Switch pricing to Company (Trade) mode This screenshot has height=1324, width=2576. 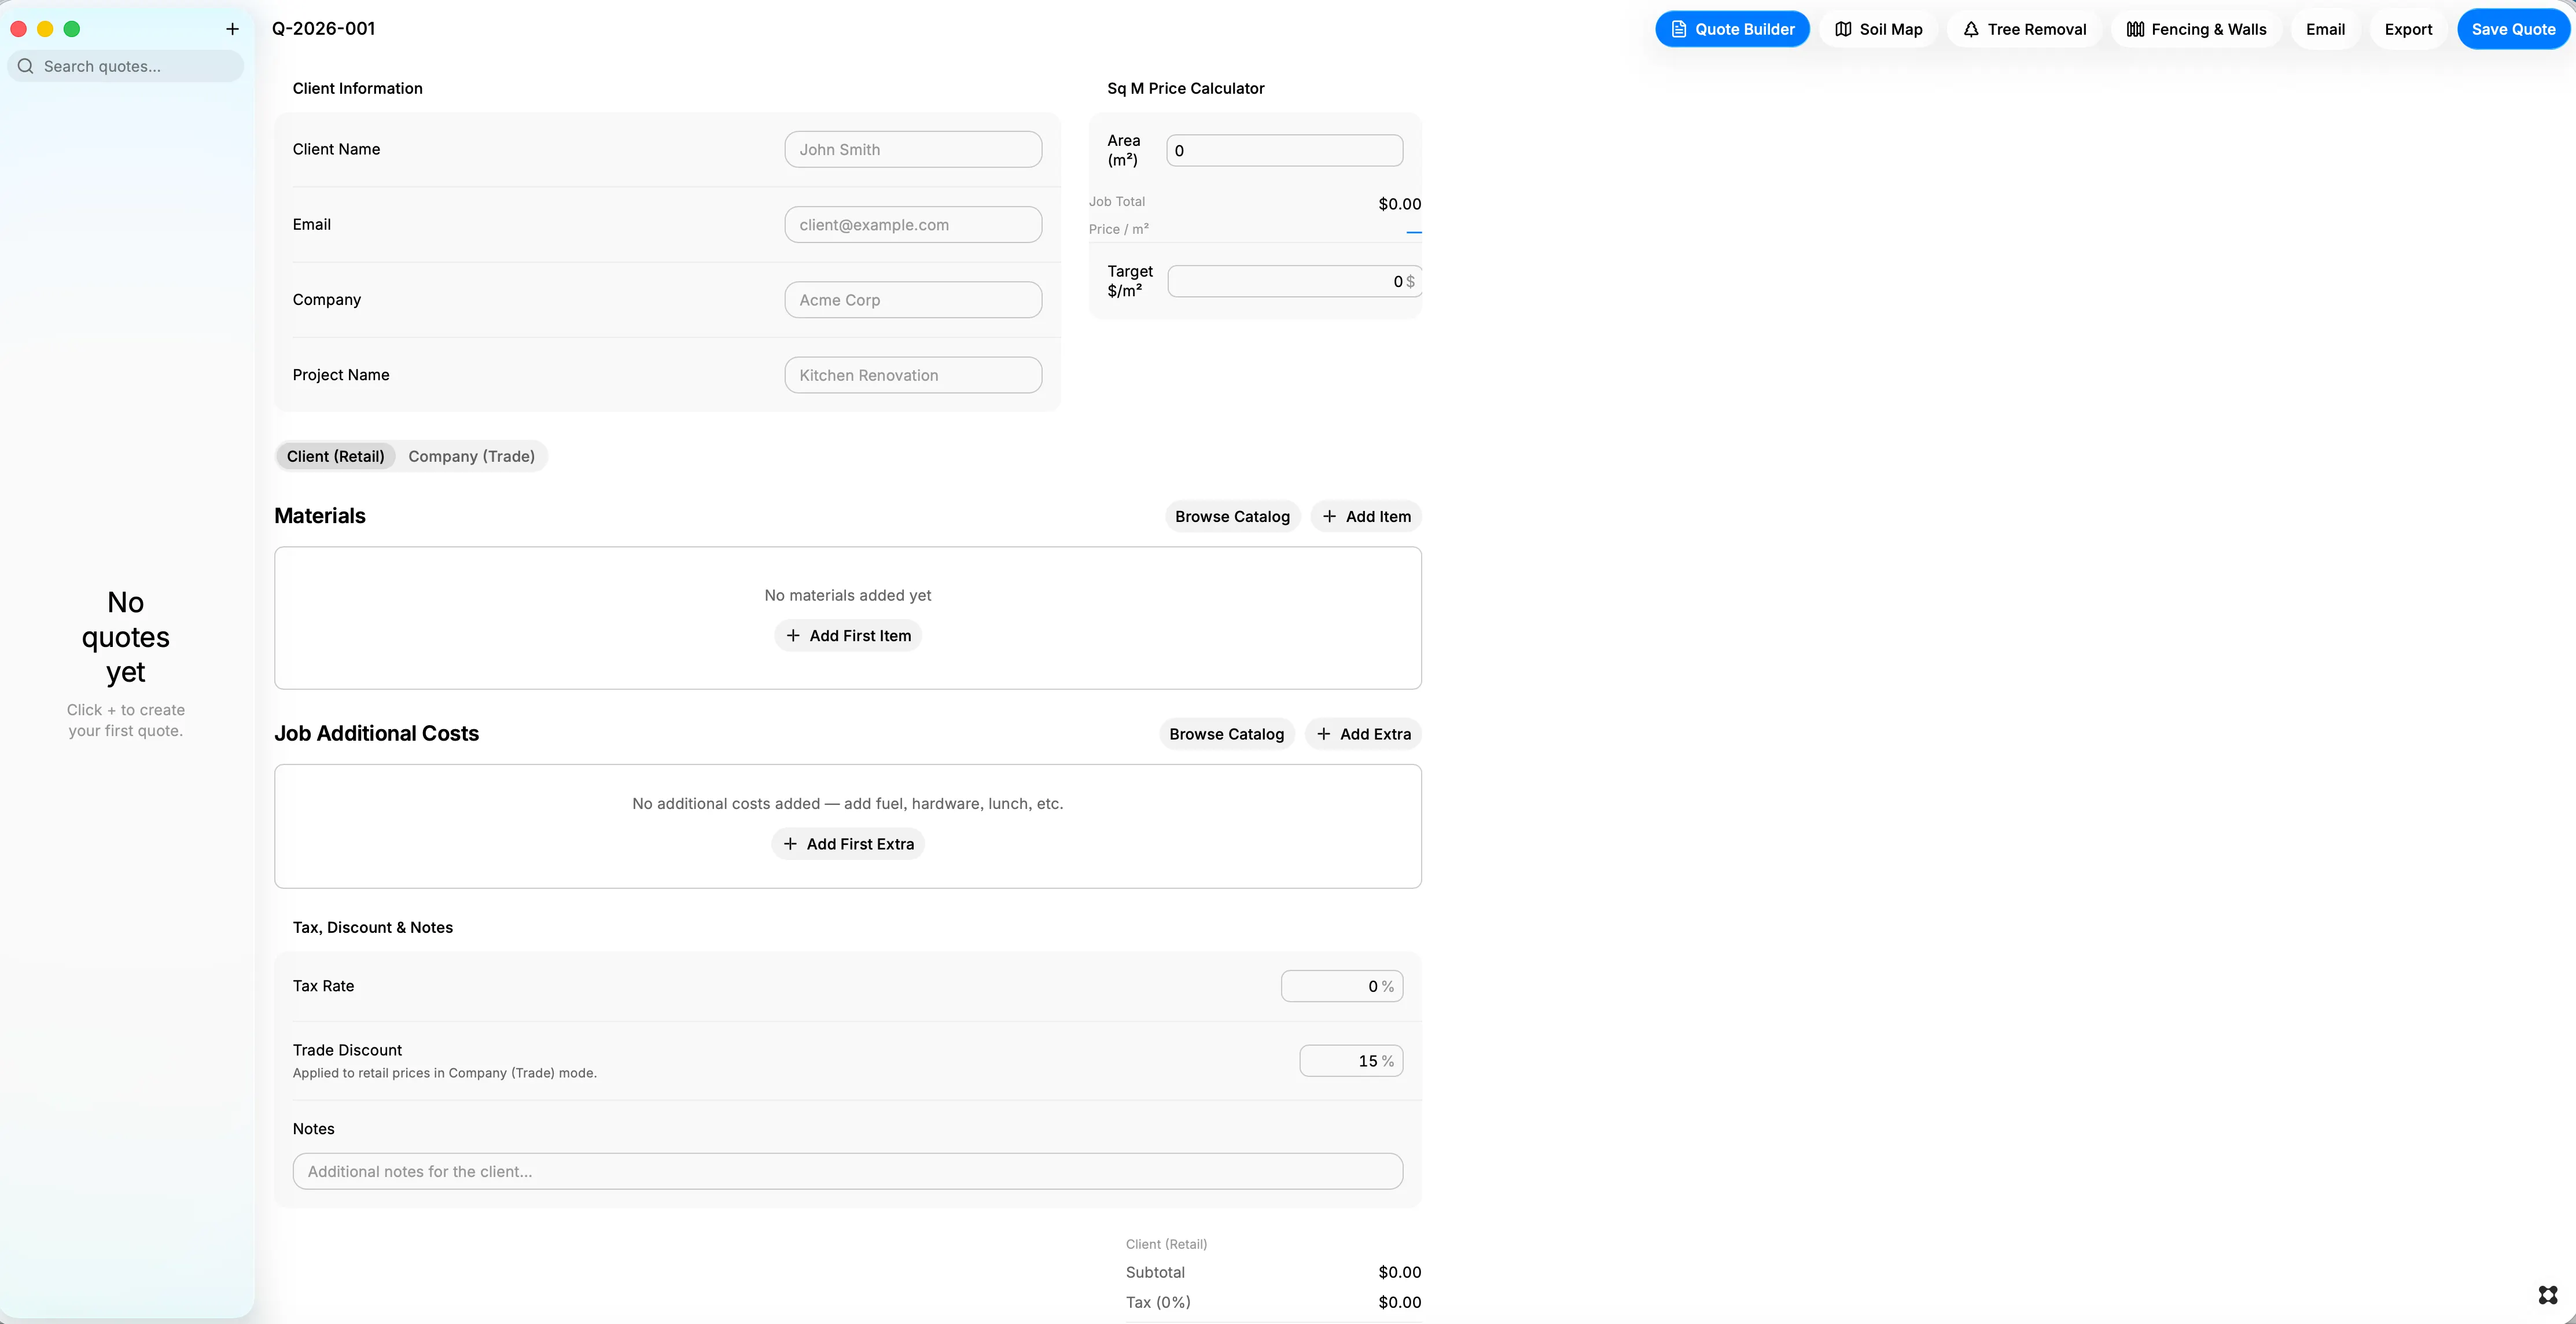coord(471,456)
